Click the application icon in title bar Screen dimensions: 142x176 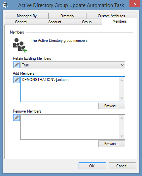coord(6,5)
